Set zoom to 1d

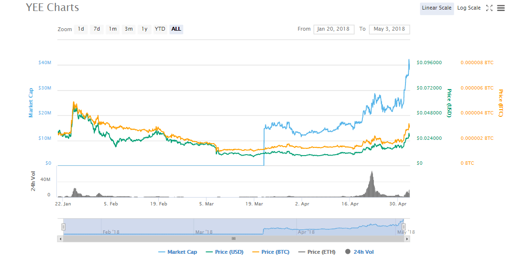pos(81,29)
